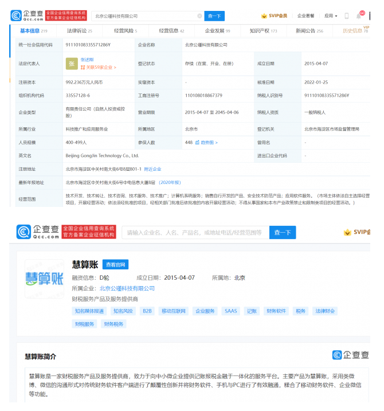Open the 新闻公告 tab
Viewport: 384px width, 411px height.
(x=309, y=31)
